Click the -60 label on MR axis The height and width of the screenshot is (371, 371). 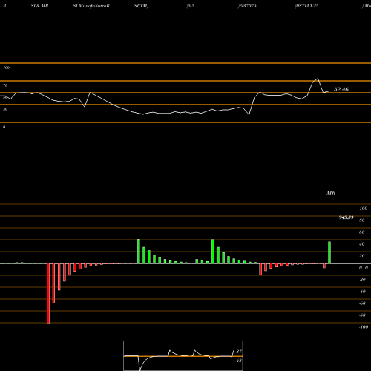[362, 303]
